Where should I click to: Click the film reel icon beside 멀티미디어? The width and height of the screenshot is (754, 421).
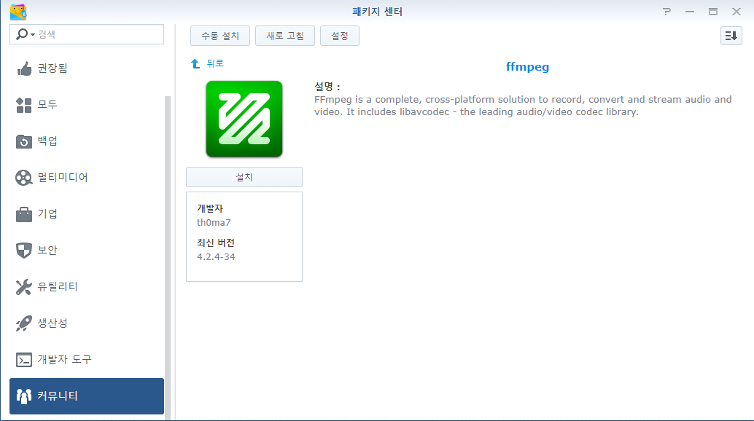pos(23,178)
